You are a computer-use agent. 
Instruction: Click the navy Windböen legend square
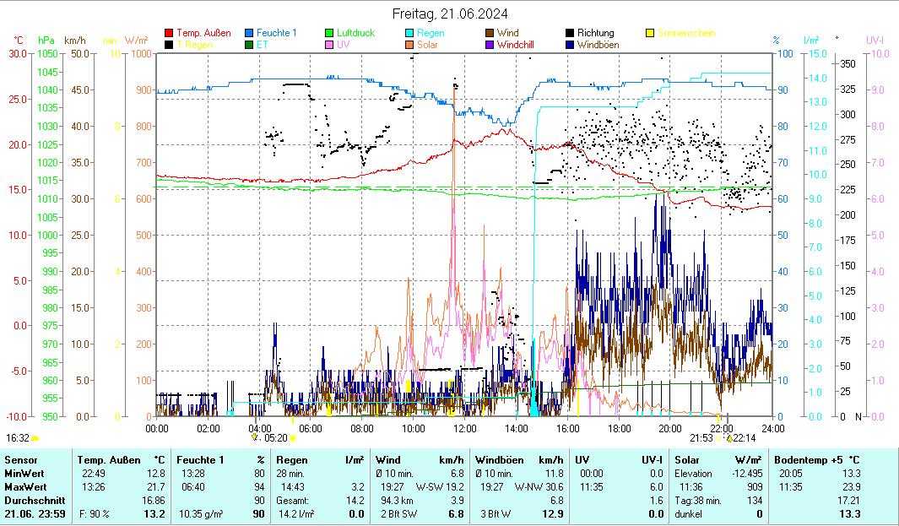click(571, 45)
